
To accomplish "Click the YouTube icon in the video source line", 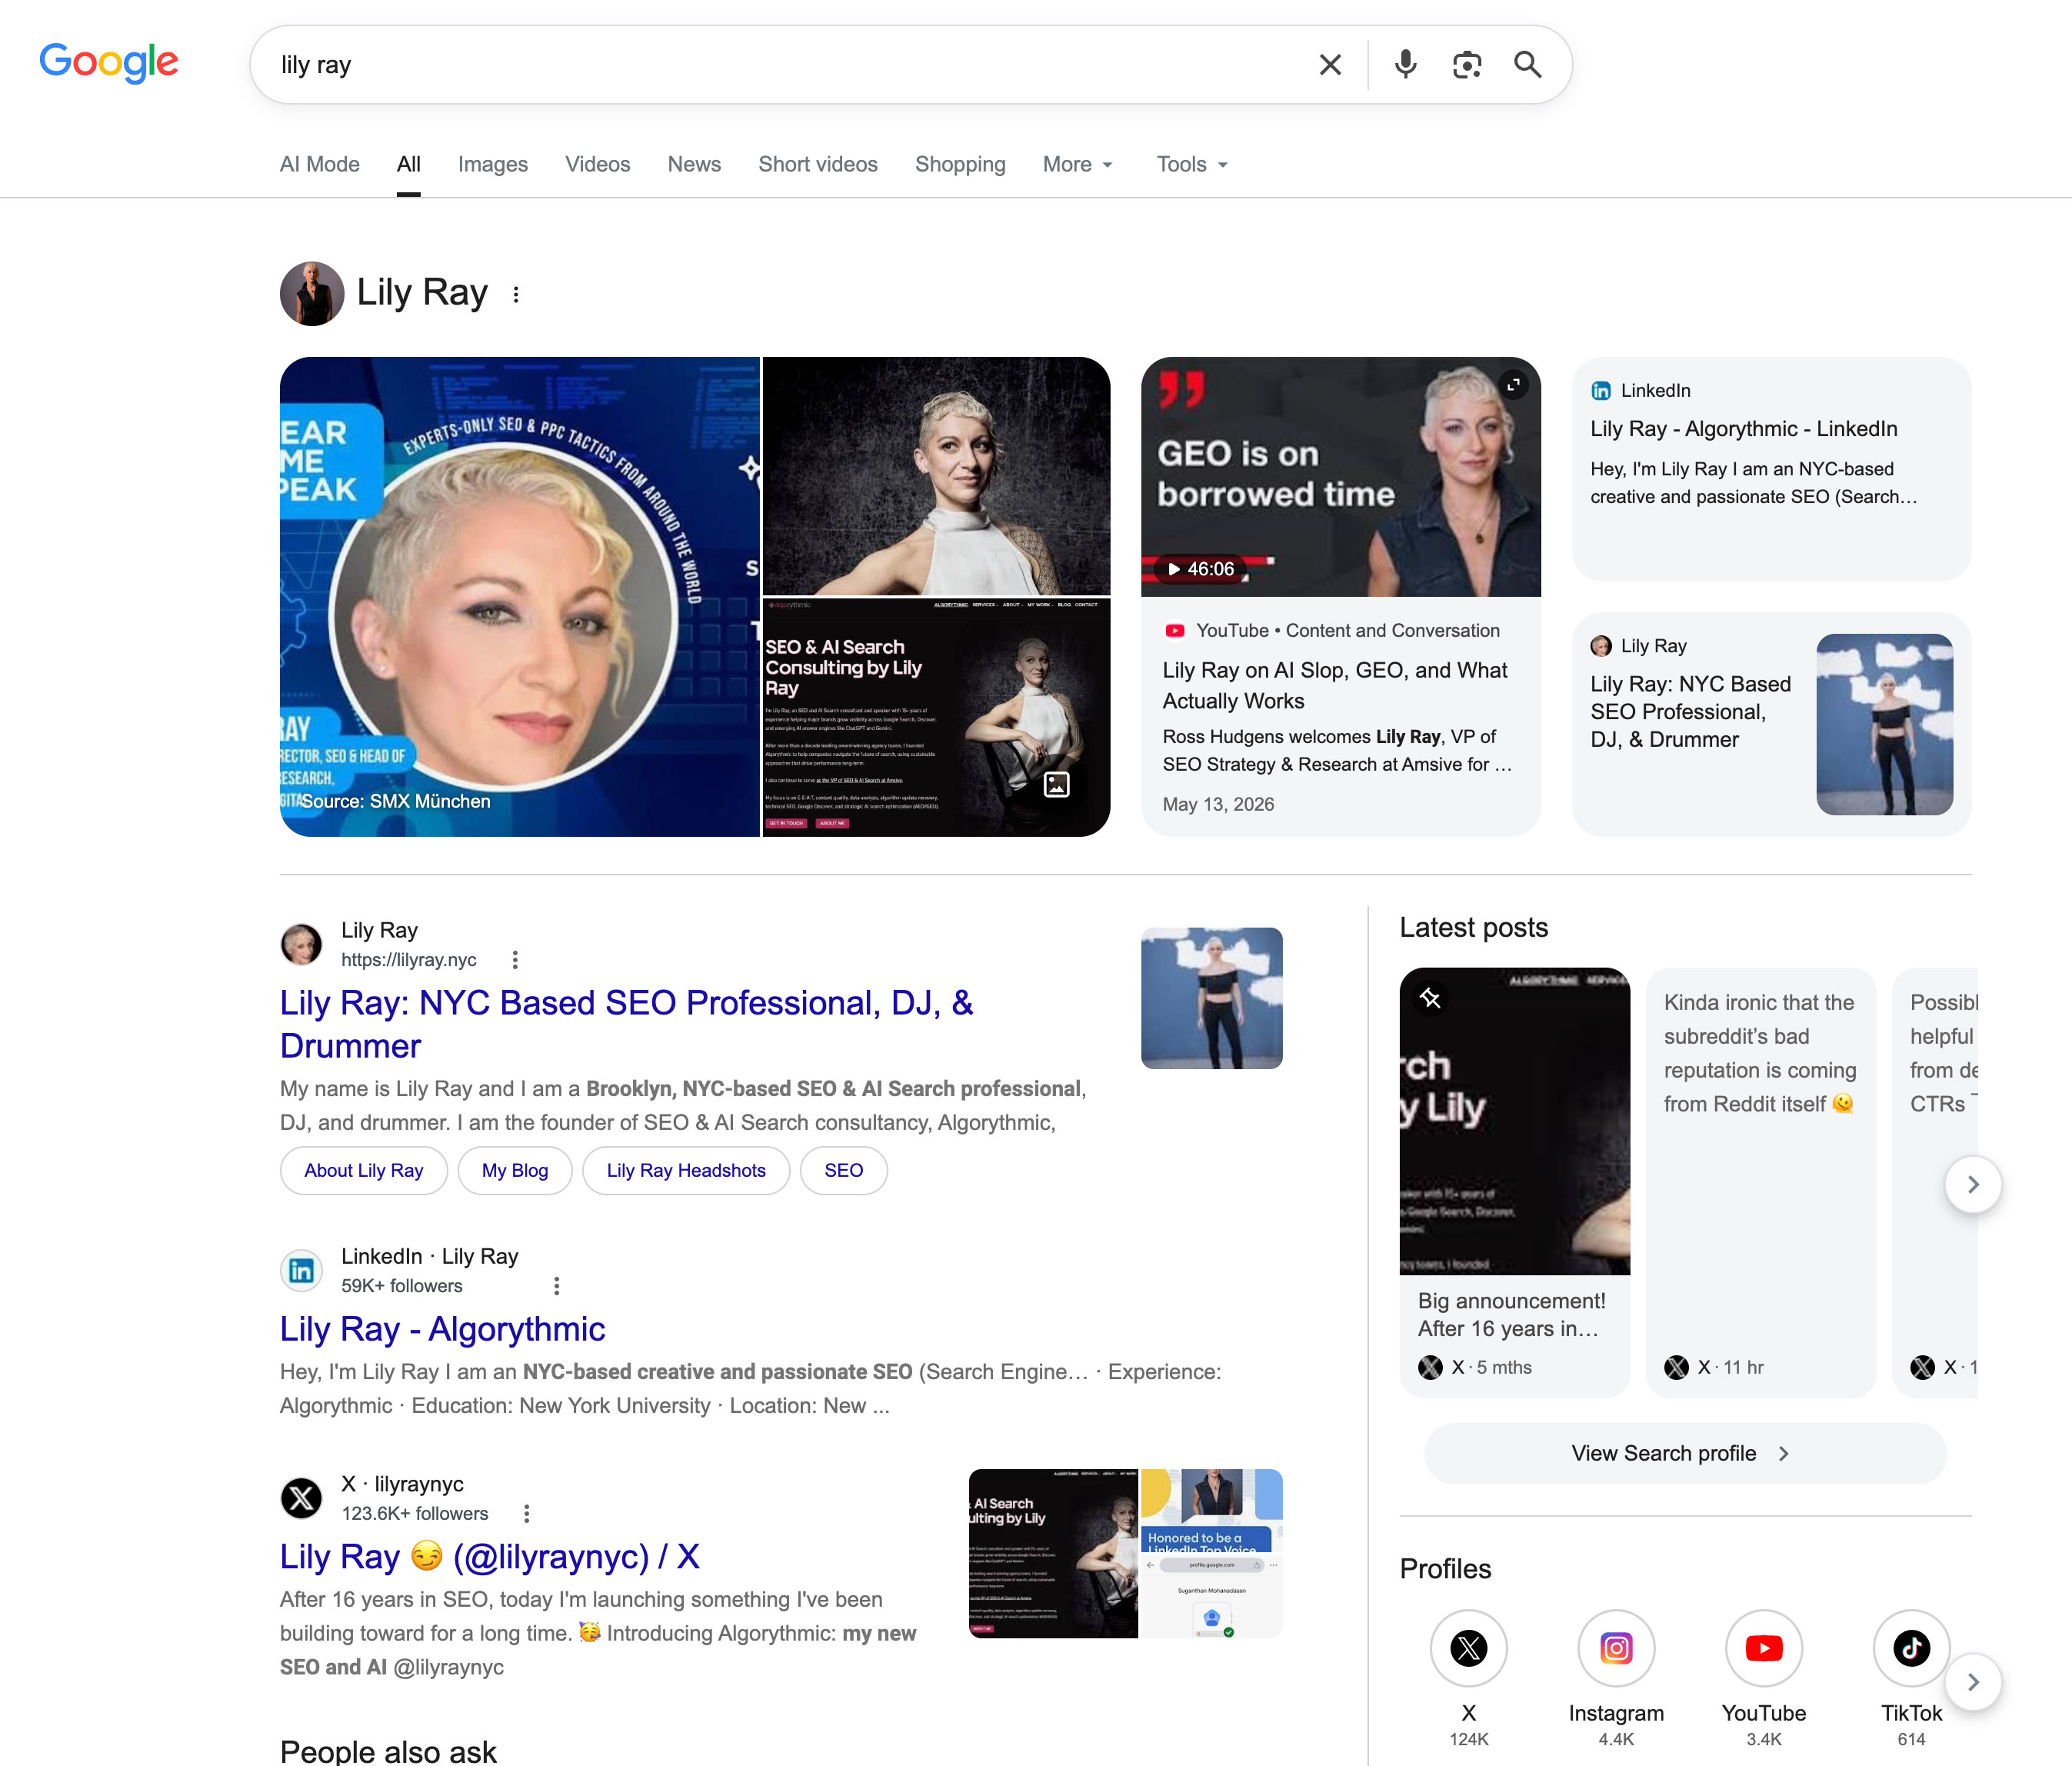I will (x=1175, y=631).
